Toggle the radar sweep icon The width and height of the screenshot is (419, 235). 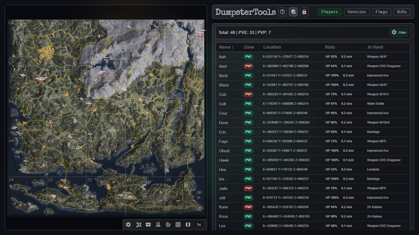click(x=168, y=225)
